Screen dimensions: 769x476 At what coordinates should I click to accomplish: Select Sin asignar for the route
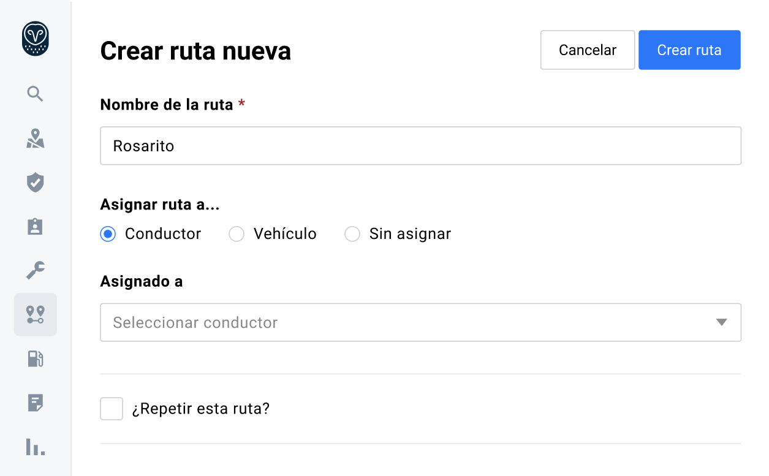click(352, 234)
